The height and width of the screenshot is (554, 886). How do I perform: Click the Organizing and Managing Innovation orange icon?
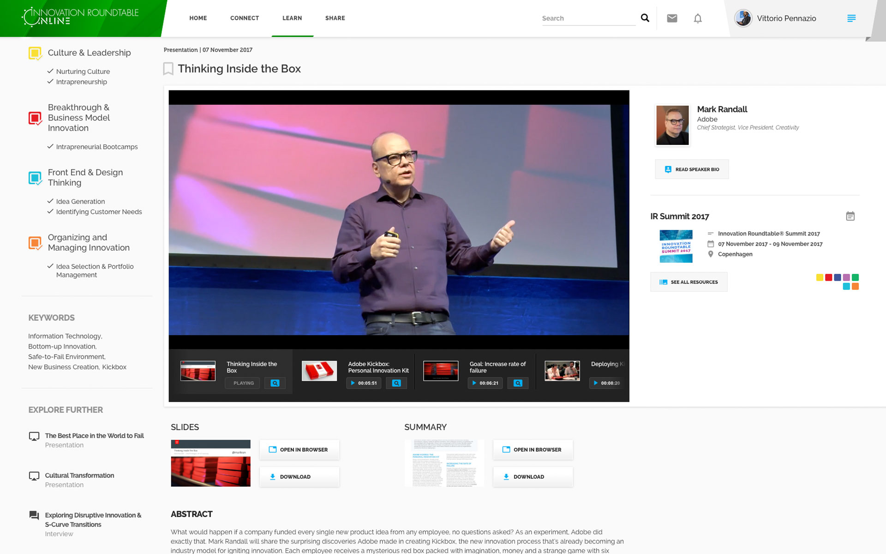pos(34,241)
